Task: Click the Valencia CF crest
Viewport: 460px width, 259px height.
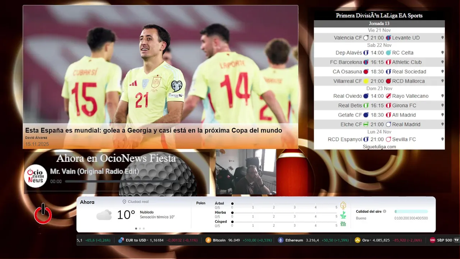Action: (366, 38)
